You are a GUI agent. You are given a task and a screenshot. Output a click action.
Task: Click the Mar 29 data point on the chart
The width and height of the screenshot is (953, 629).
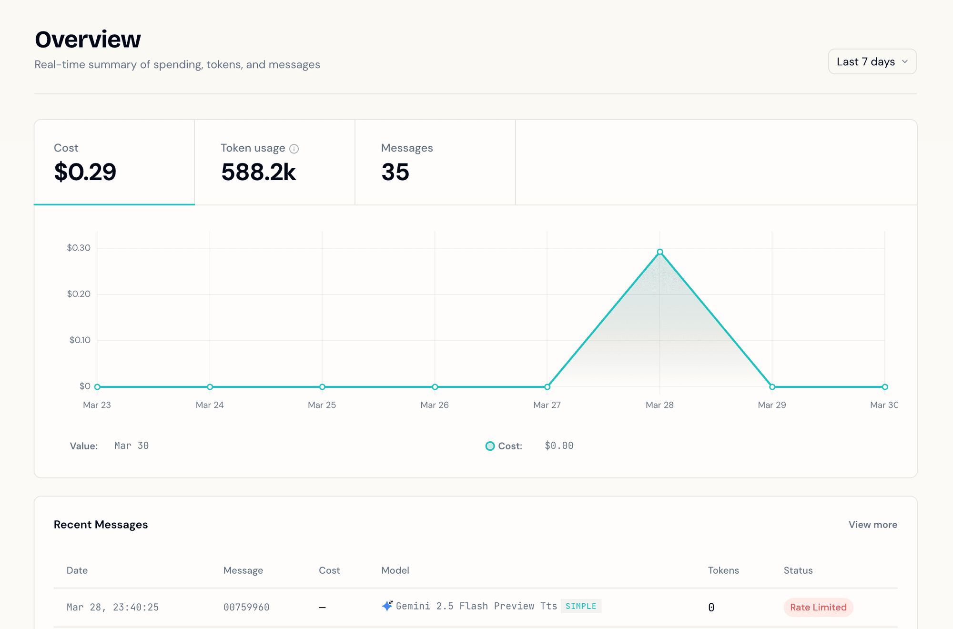772,386
